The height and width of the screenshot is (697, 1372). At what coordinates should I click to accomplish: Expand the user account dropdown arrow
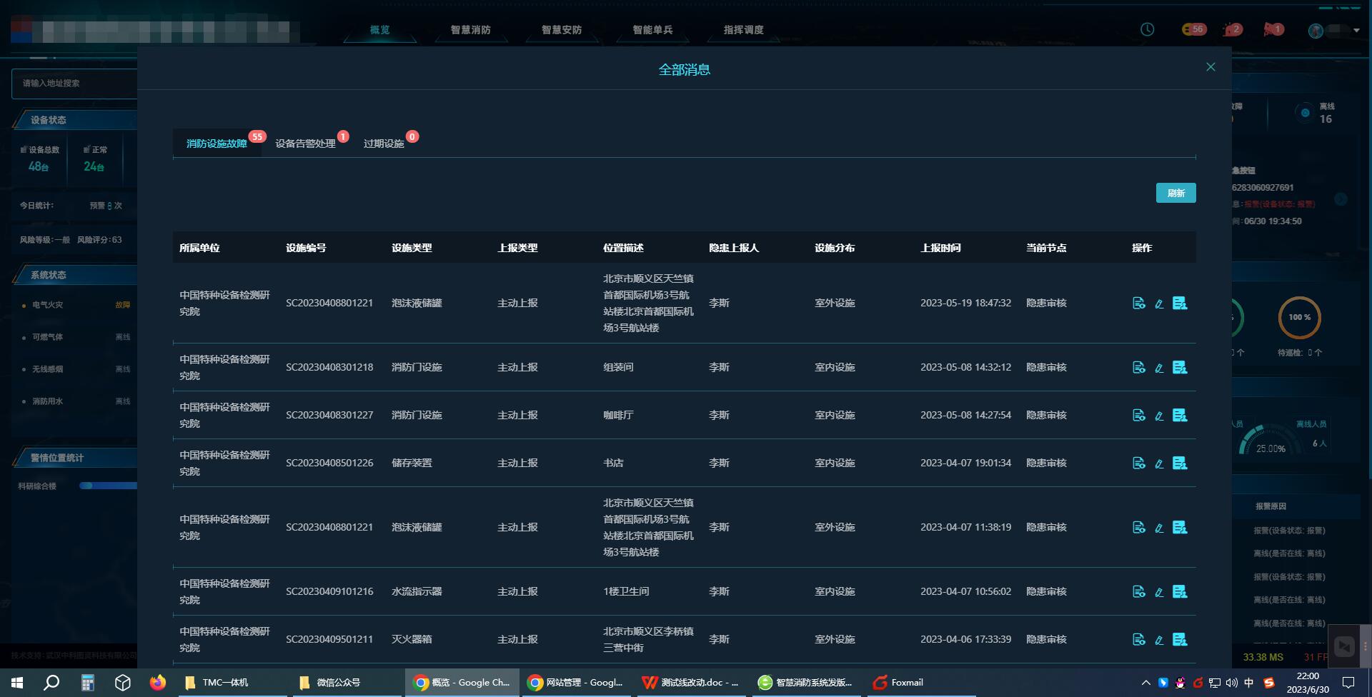tap(1356, 30)
